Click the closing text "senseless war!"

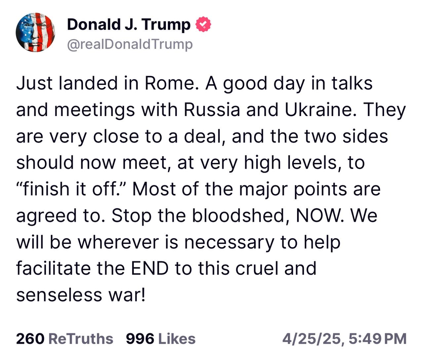click(81, 295)
